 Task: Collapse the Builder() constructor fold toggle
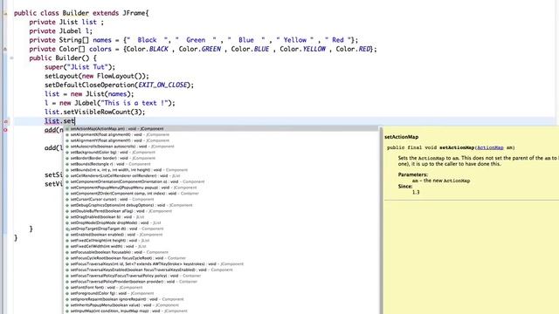coord(11,58)
